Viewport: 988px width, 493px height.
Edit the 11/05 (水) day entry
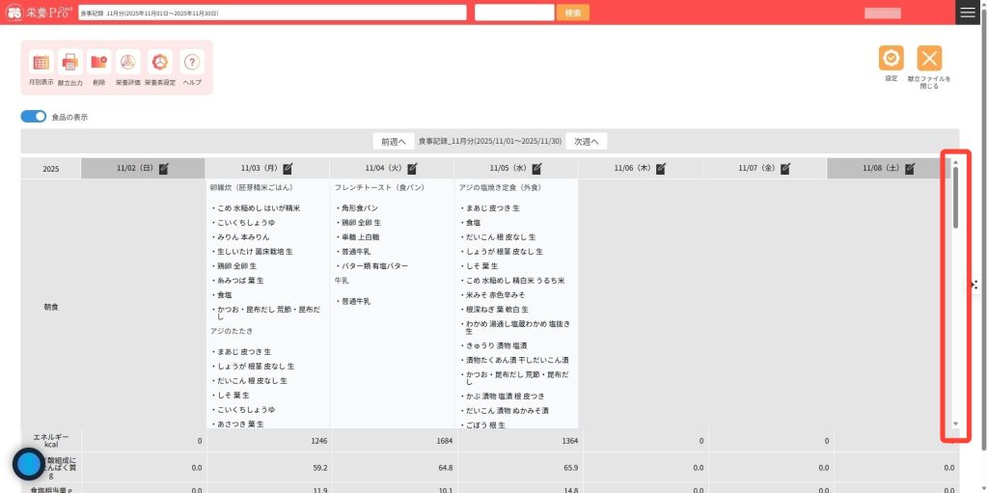click(536, 168)
